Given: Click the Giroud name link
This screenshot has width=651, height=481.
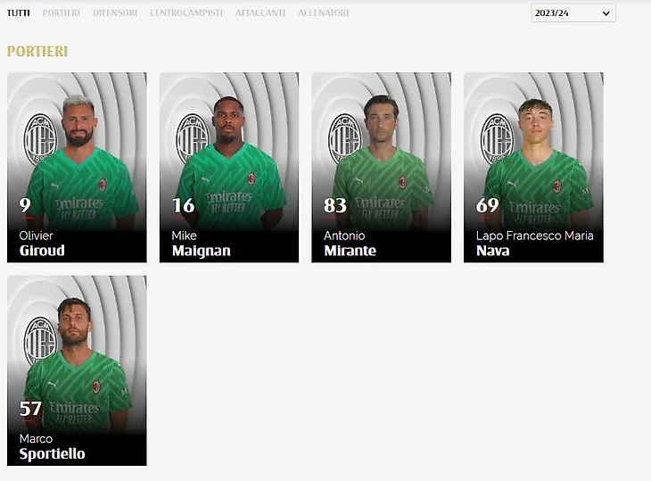Looking at the screenshot, I should [x=42, y=251].
